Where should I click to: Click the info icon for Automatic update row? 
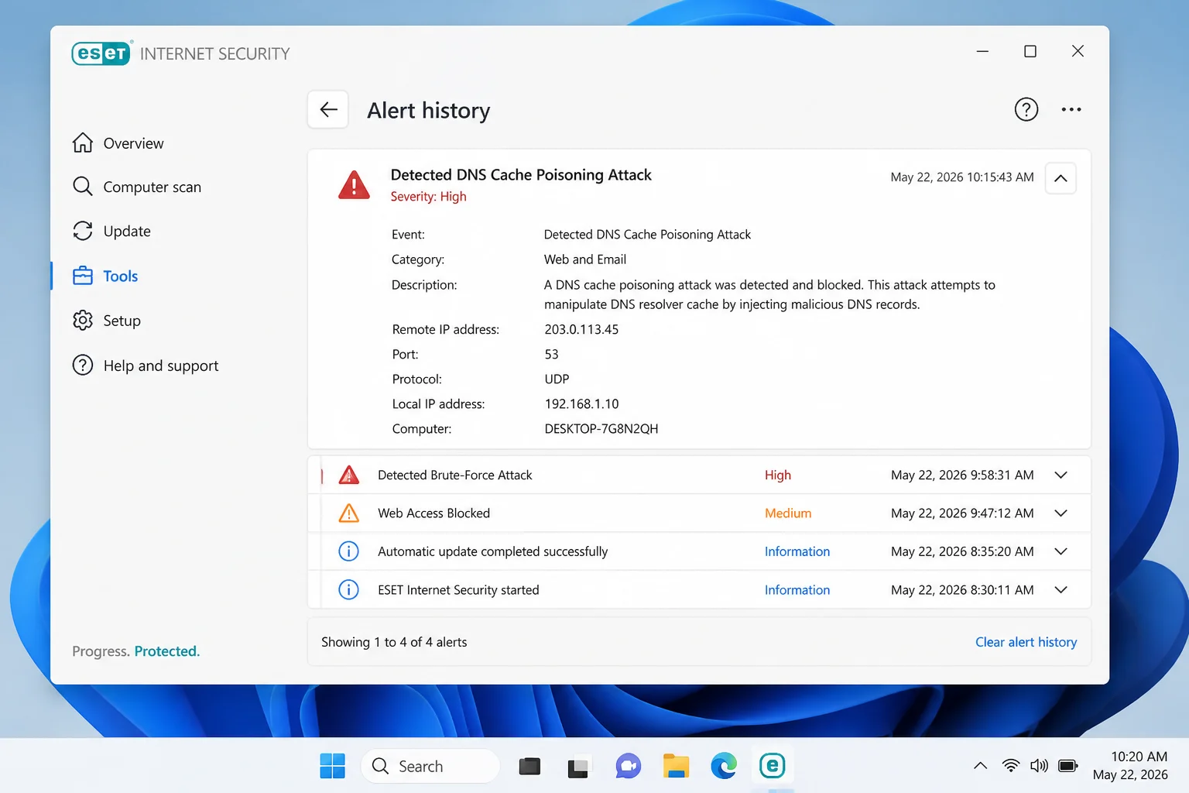[x=349, y=551]
